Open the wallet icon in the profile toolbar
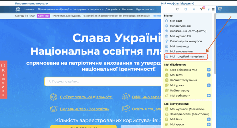Viewport: 237px width, 128px height. pos(185,9)
